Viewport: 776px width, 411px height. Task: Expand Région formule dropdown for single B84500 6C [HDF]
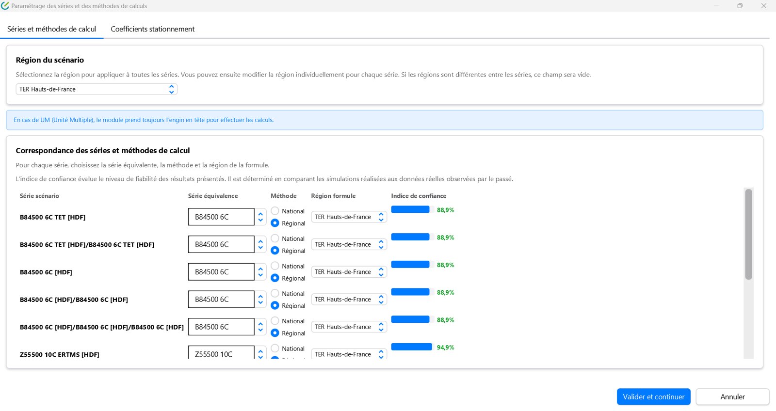[x=349, y=272]
